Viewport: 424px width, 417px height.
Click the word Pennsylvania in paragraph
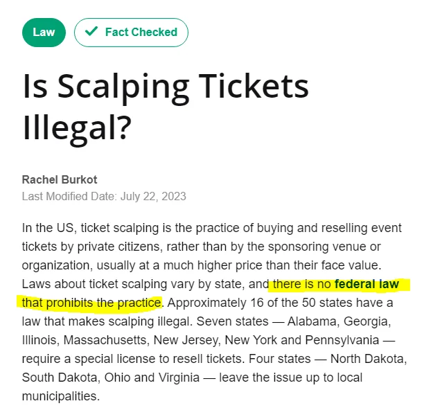(342, 340)
